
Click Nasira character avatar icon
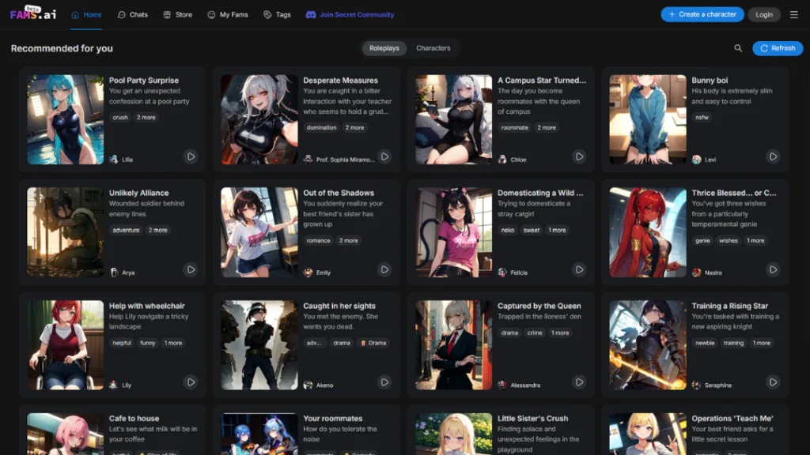pyautogui.click(x=696, y=273)
